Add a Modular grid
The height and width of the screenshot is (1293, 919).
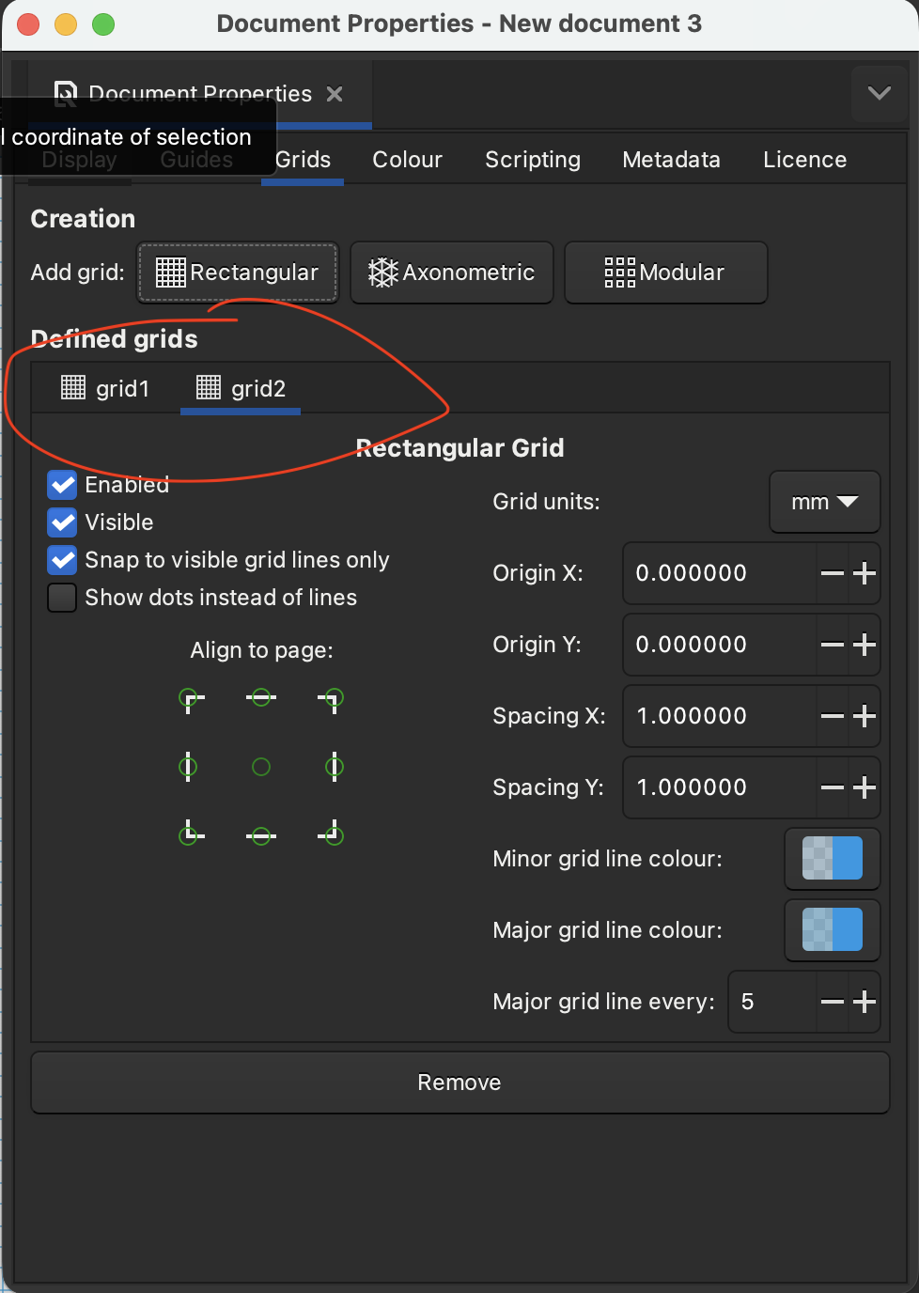pos(665,273)
